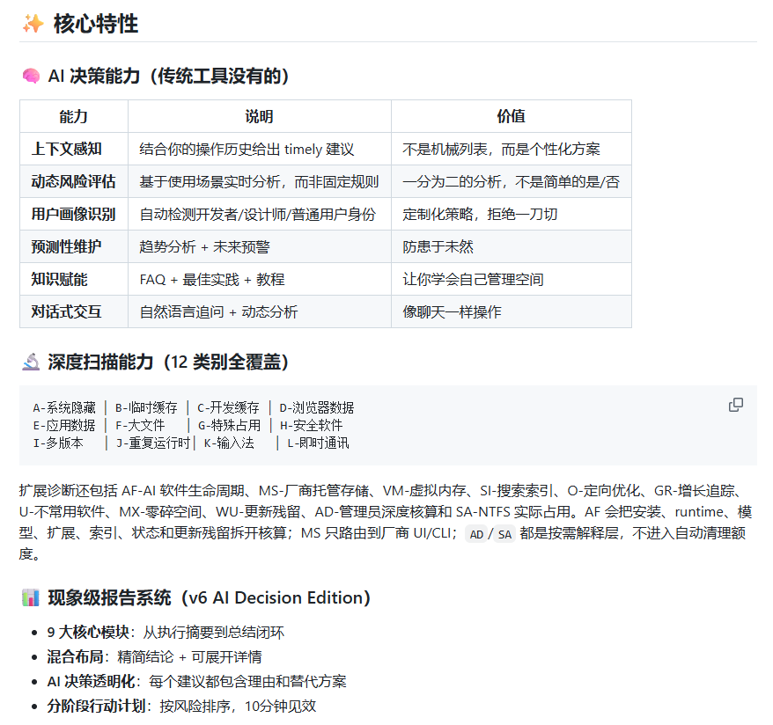This screenshot has height=725, width=773.
Task: Click the 说明 table column header
Action: point(260,116)
